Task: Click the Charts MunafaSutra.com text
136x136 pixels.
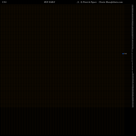Action: click(x=111, y=2)
